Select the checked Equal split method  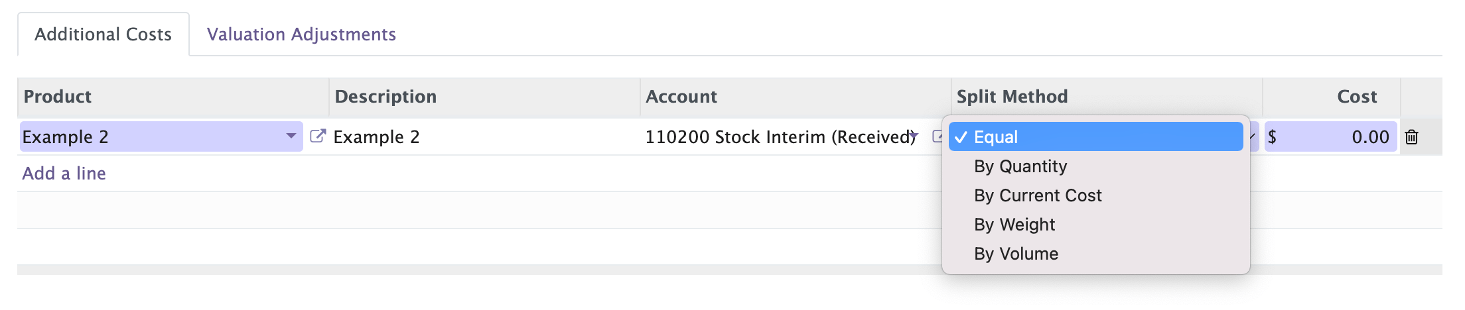[1095, 137]
